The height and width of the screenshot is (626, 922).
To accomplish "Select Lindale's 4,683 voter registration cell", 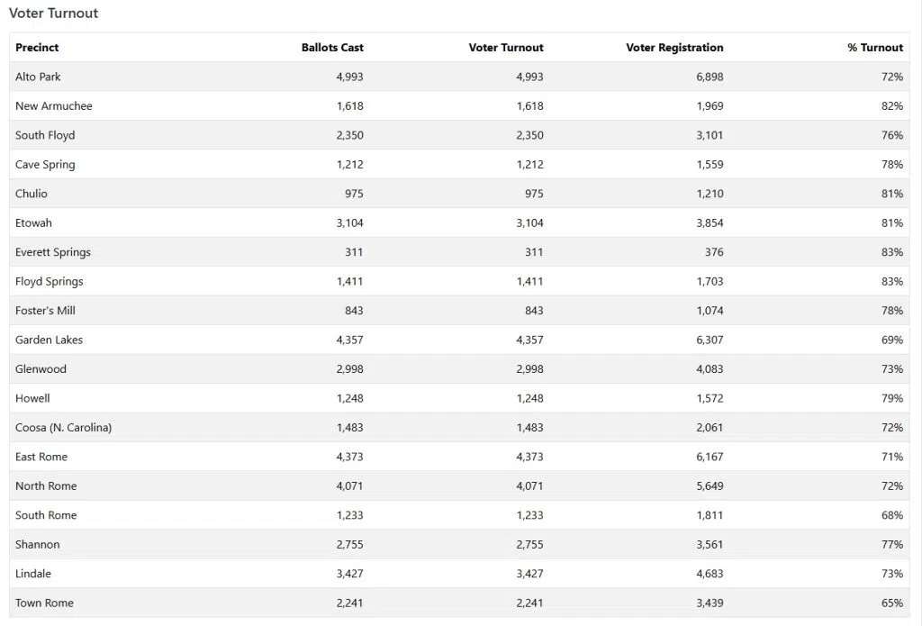I will (x=708, y=574).
